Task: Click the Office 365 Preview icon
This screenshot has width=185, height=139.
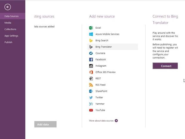Action: click(91, 72)
